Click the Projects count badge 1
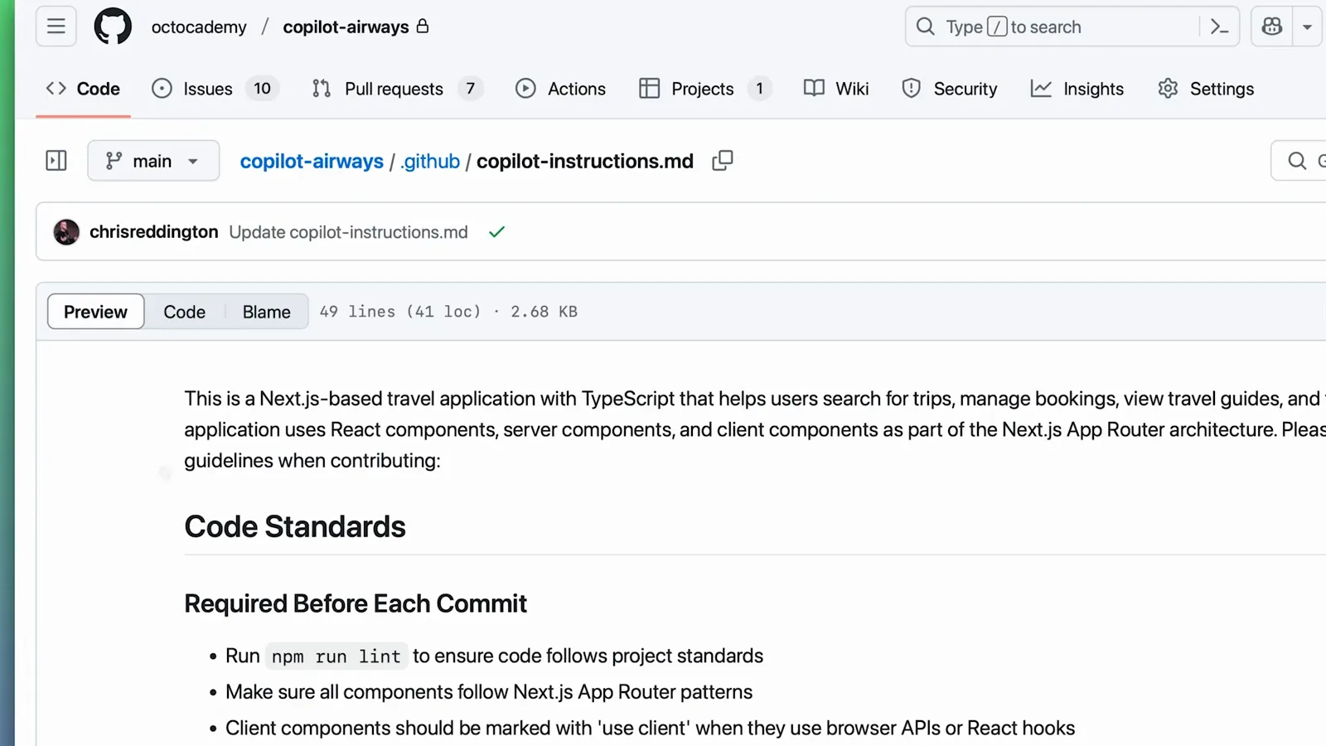This screenshot has width=1326, height=746. pos(759,89)
